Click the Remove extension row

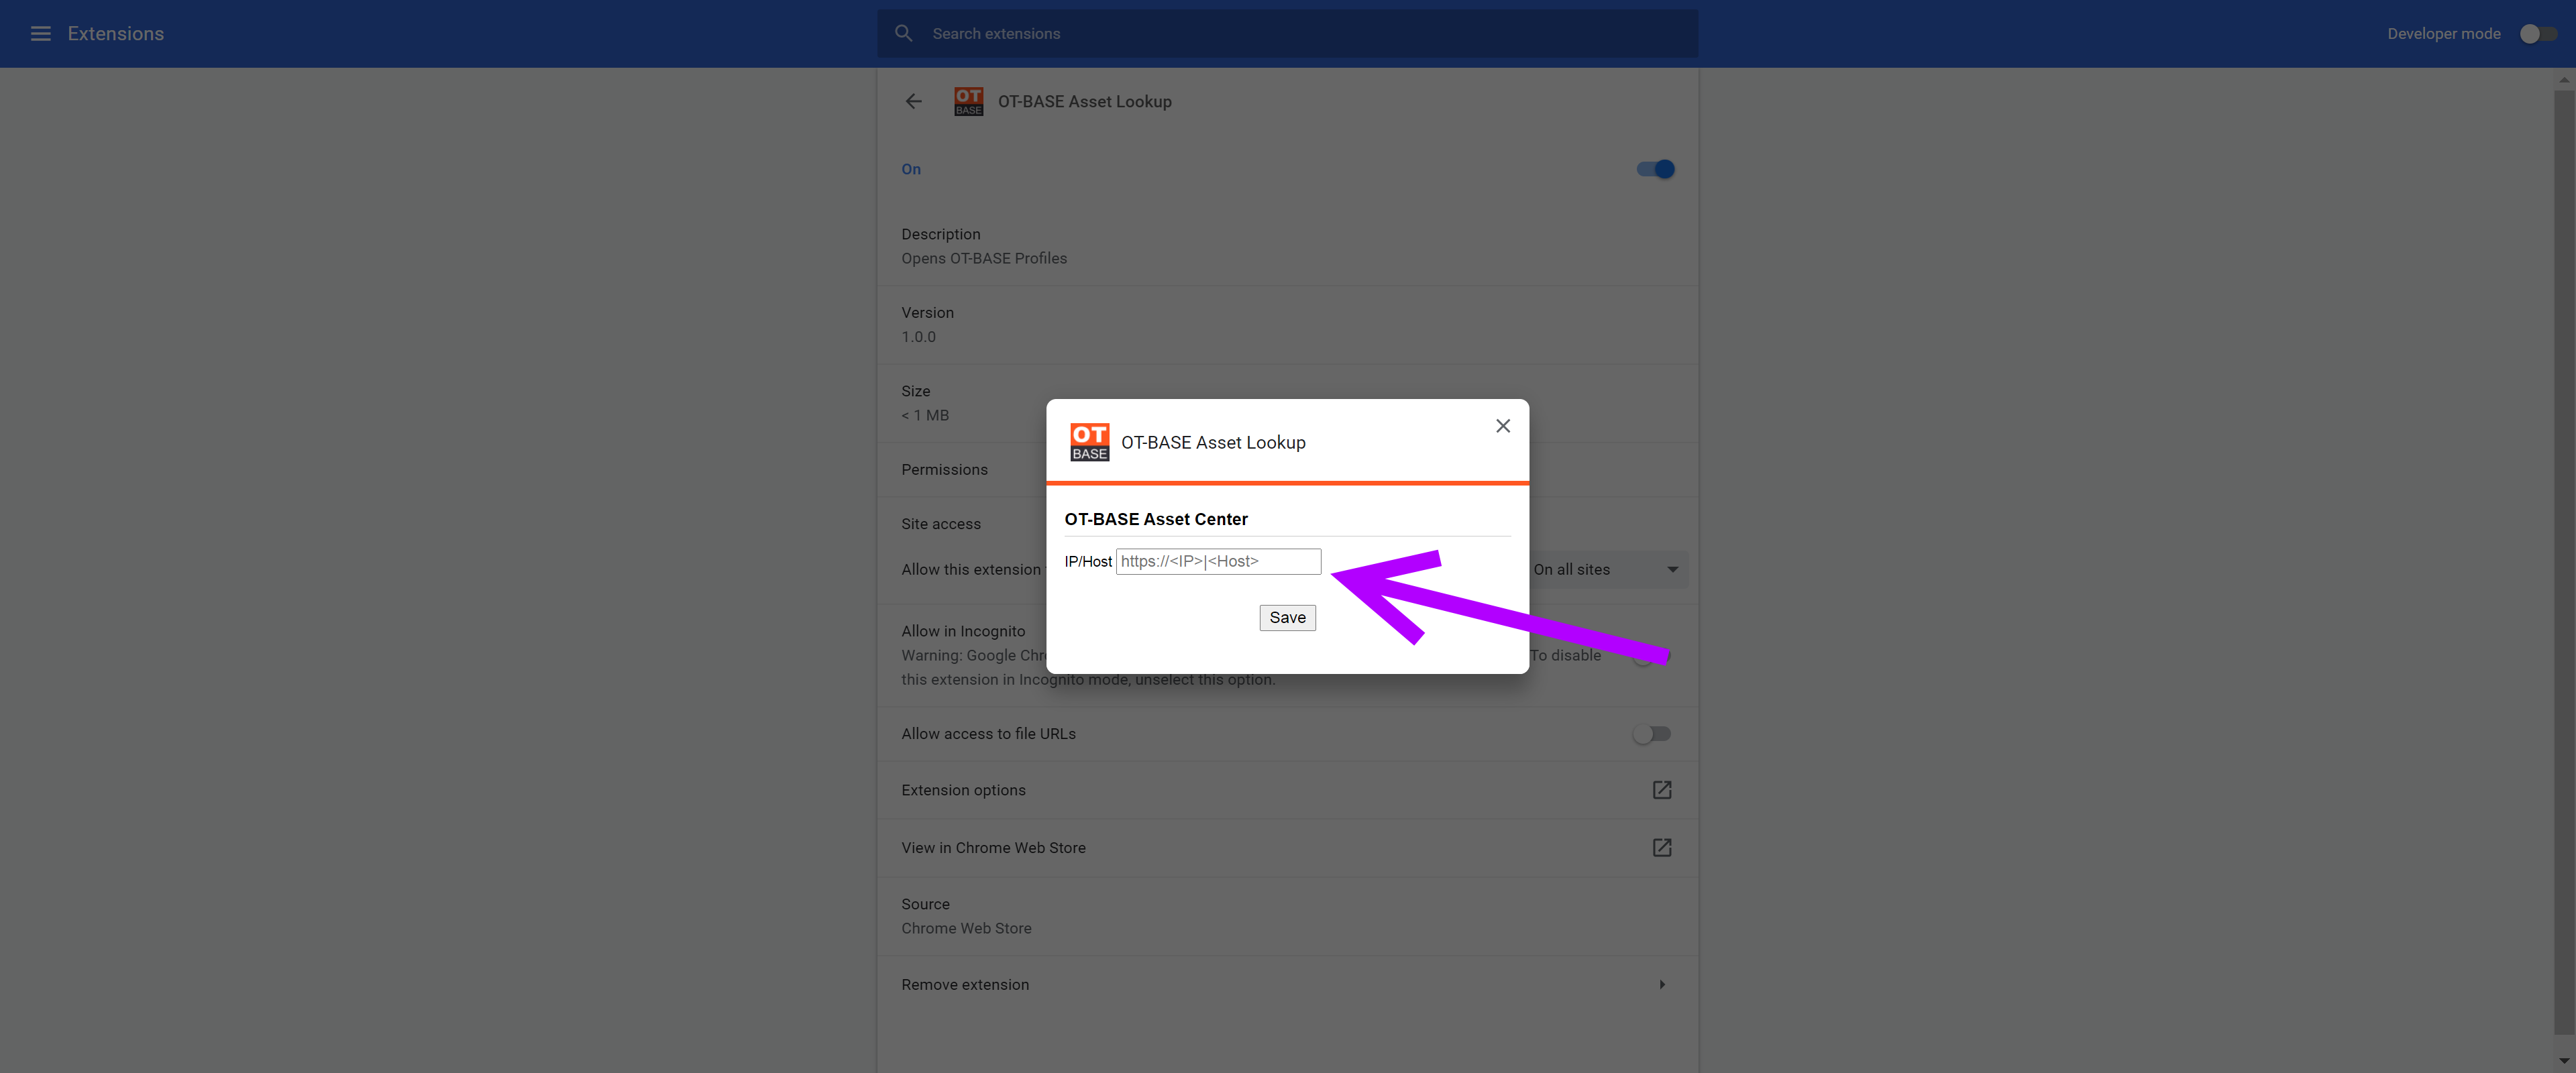click(x=1287, y=985)
